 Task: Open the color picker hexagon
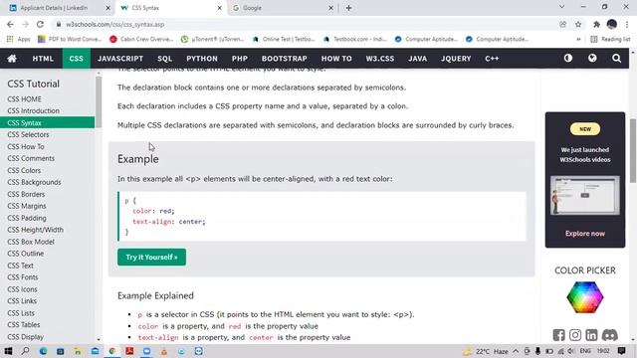coord(585,297)
